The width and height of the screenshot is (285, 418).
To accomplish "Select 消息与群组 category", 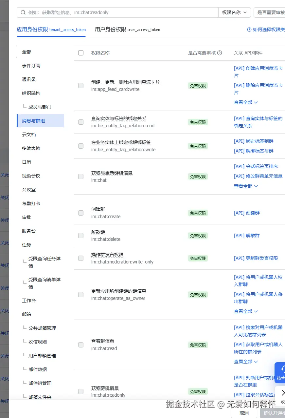I will [40, 121].
